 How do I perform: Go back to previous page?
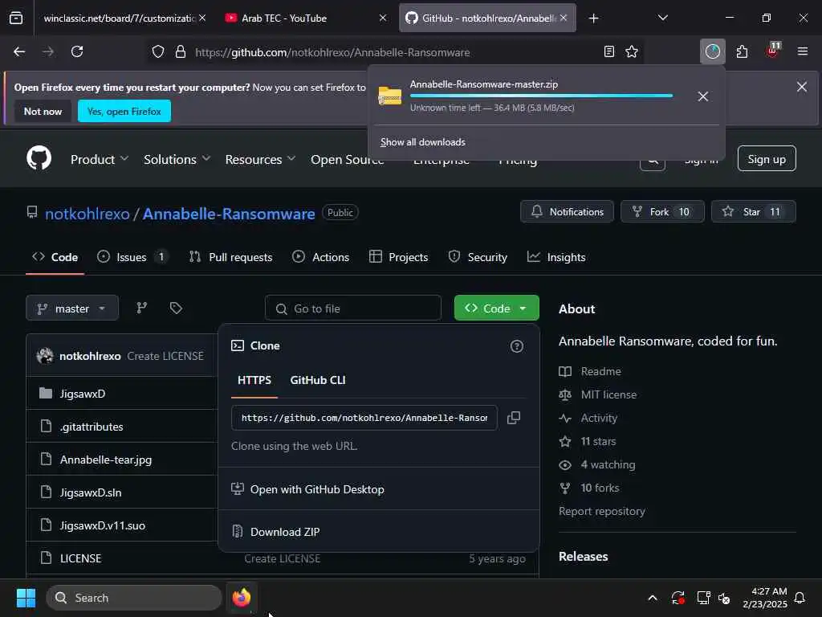(19, 51)
